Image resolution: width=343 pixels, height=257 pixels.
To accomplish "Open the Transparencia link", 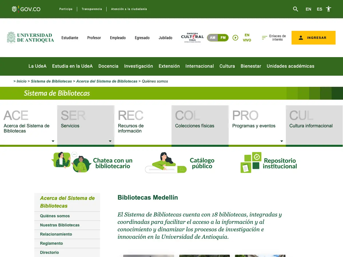I will pos(92,9).
